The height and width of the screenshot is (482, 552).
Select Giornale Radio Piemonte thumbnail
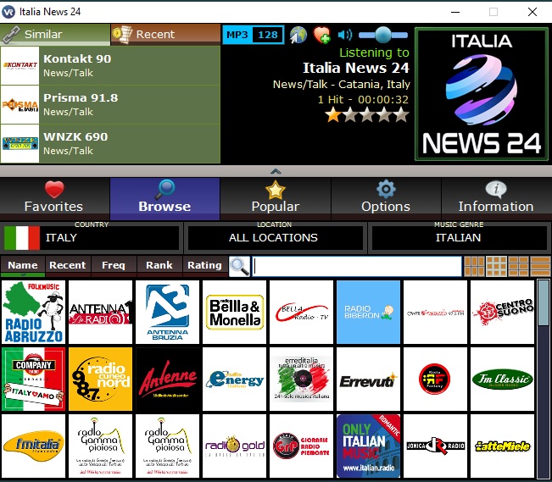tap(301, 446)
